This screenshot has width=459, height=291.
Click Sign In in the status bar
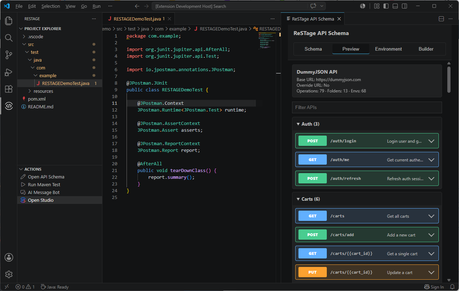(x=434, y=287)
